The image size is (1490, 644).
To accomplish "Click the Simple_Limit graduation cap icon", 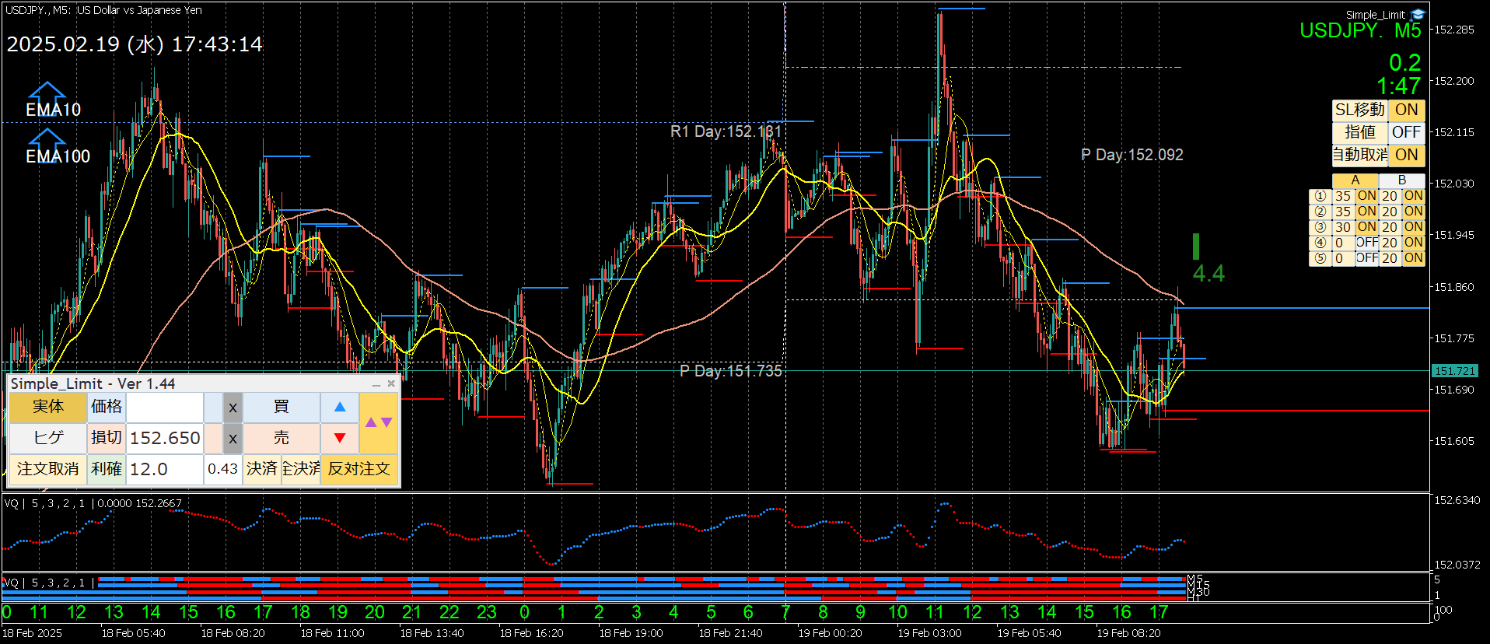I will (x=1418, y=15).
